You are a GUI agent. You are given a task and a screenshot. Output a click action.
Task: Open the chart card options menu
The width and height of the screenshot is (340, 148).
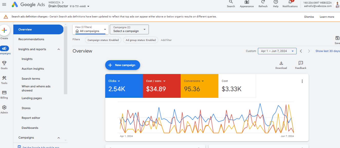(x=302, y=81)
